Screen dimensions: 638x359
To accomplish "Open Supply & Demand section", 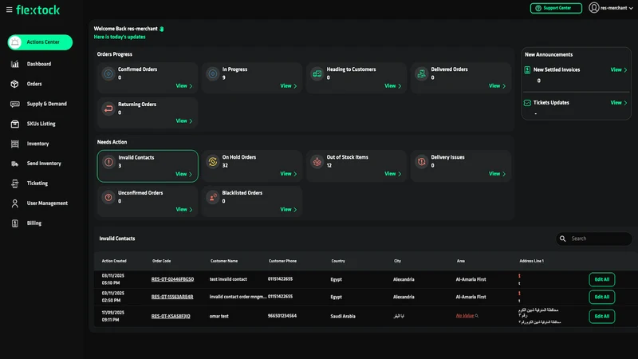I will point(47,104).
